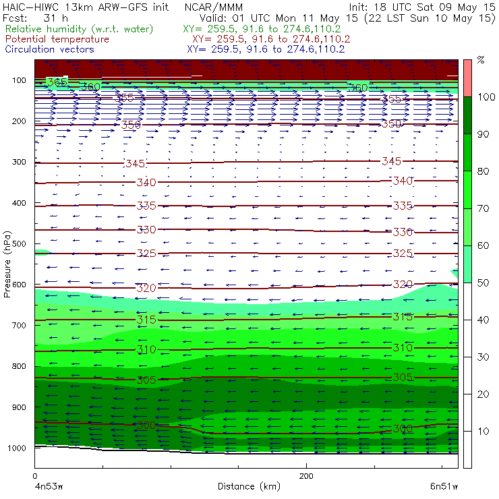
Task: Click the pink color bar segment above 100
Action: pos(467,78)
